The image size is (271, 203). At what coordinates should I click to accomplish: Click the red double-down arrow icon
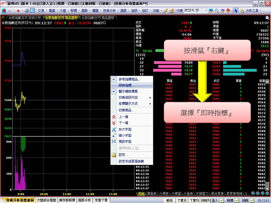114,123
